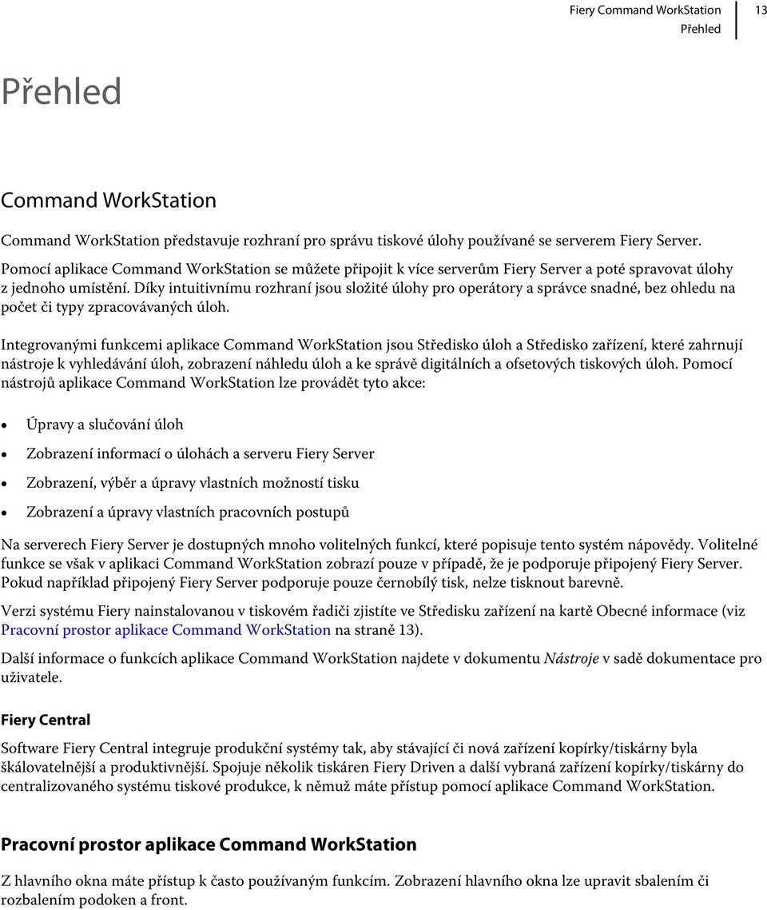Click the Přehled text in page header
The height and width of the screenshot is (910, 767).
tap(701, 29)
